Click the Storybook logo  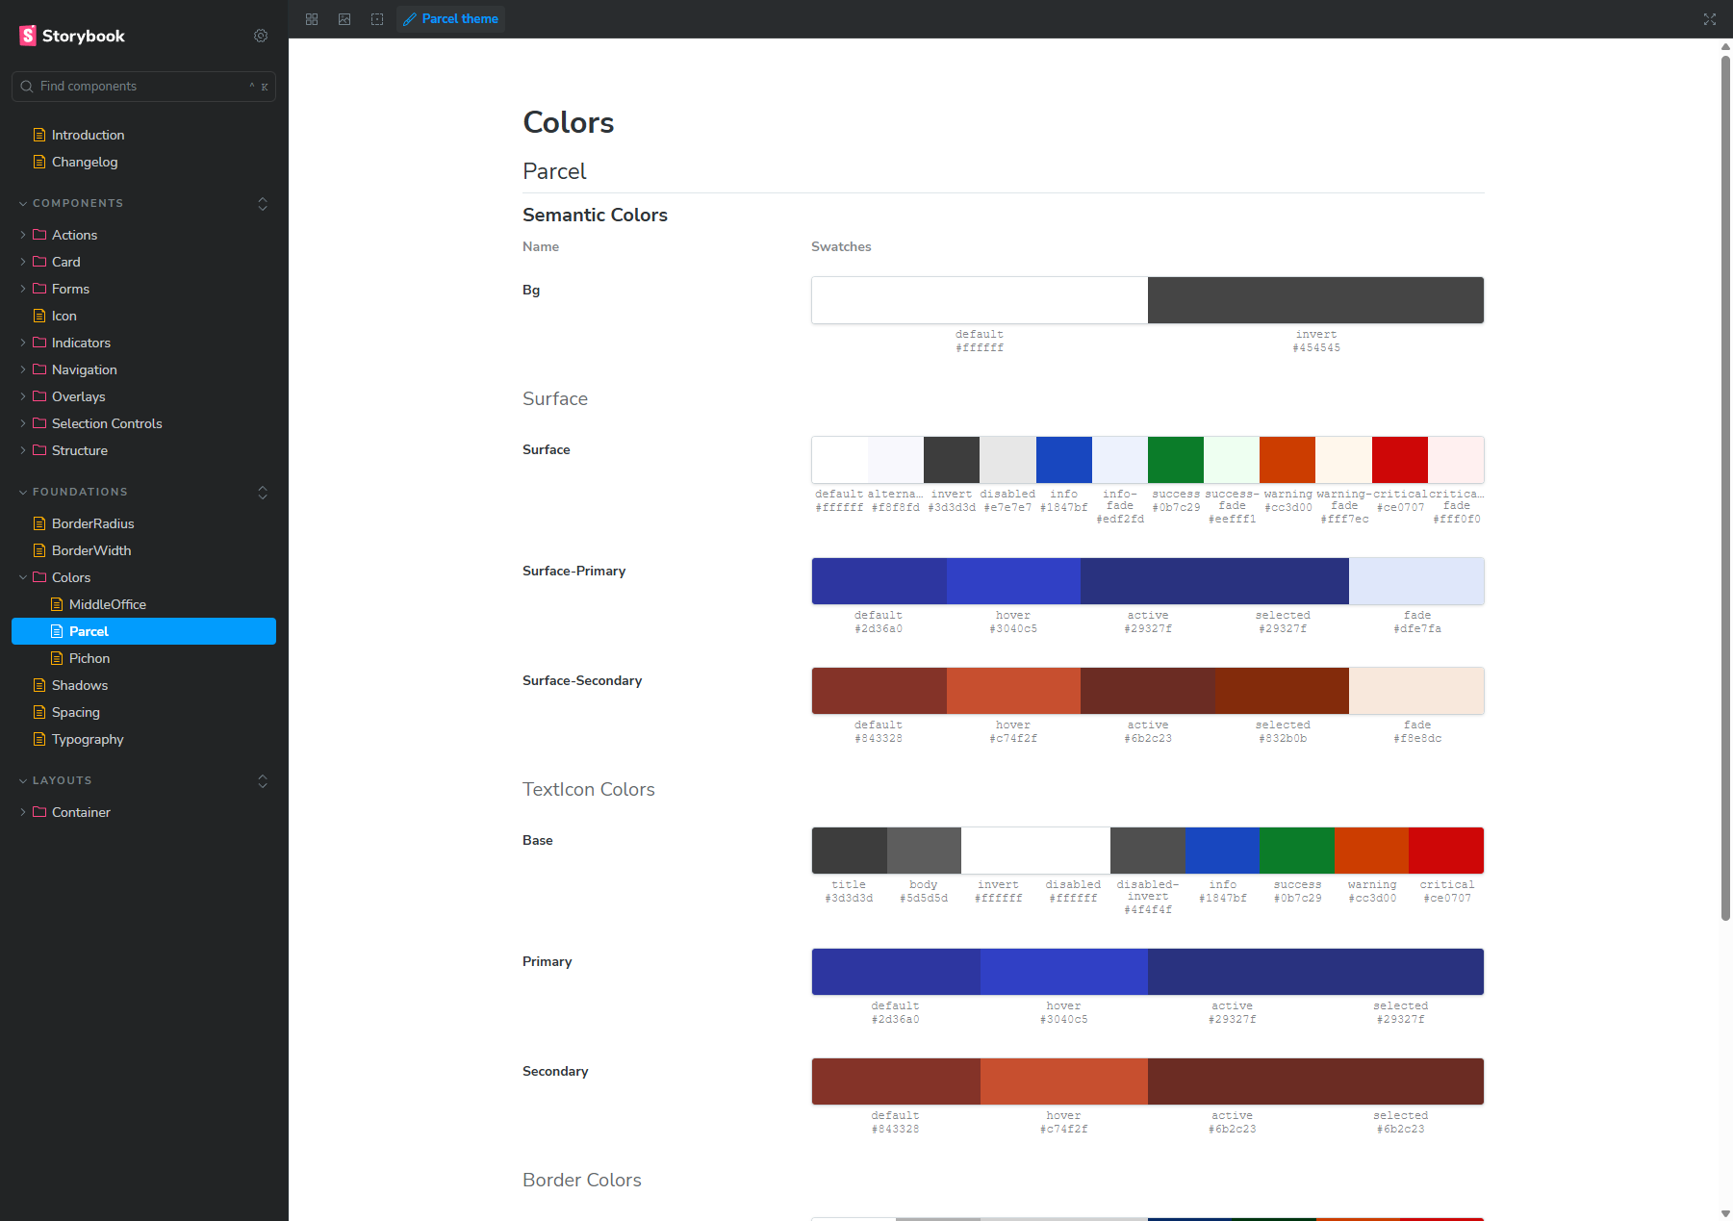coord(73,36)
